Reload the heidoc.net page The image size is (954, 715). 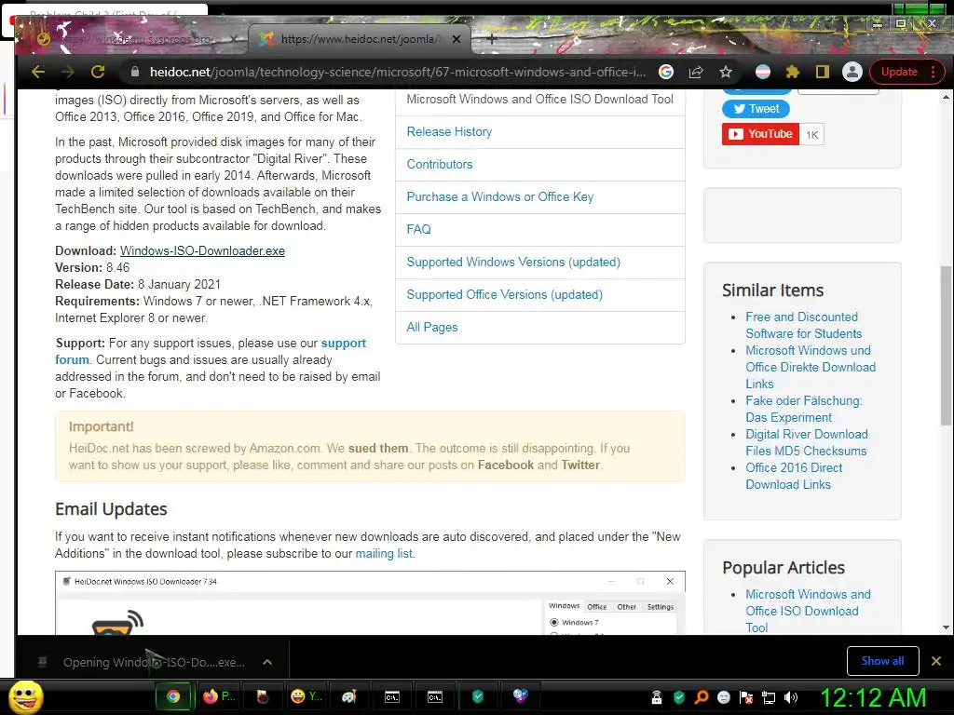click(98, 72)
